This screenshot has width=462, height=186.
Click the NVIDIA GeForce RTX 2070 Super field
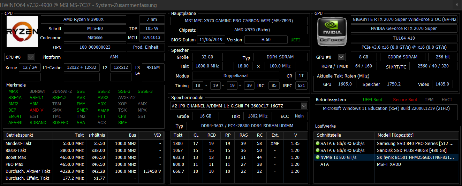pyautogui.click(x=404, y=29)
